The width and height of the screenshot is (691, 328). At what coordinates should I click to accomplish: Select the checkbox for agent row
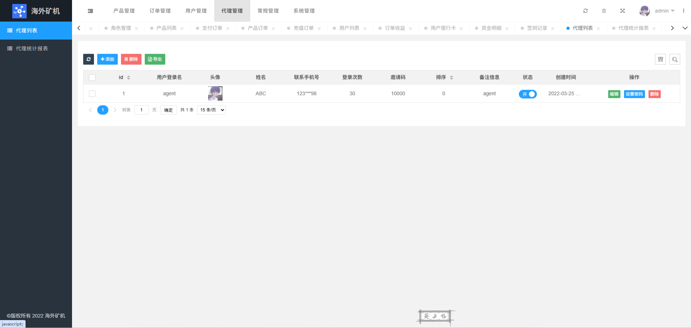point(92,94)
